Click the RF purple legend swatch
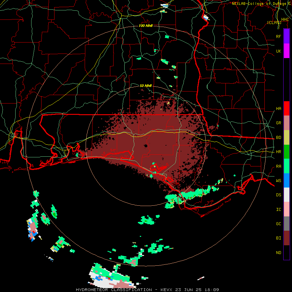This screenshot has height=292, width=292. click(x=286, y=36)
